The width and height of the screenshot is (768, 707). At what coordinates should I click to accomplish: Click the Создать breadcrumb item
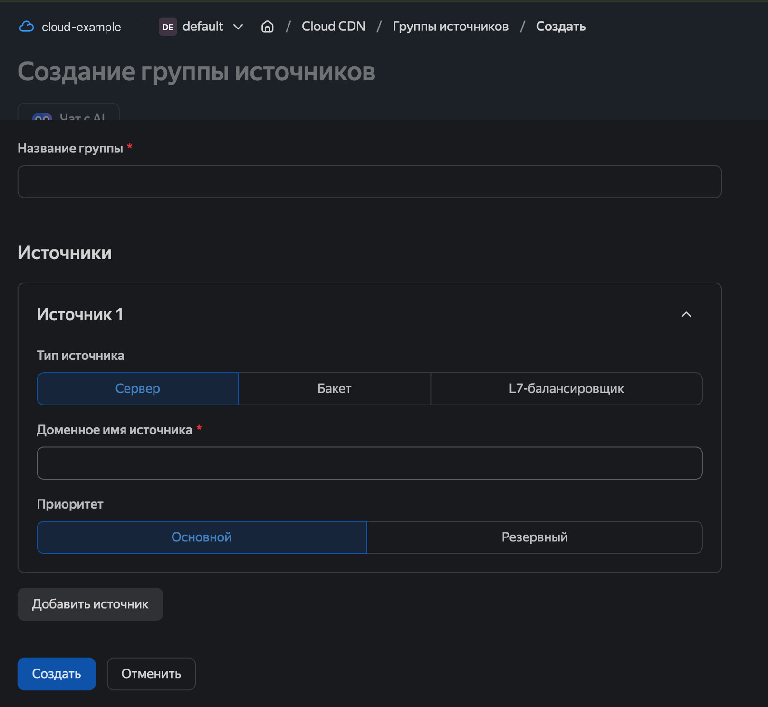pos(560,27)
